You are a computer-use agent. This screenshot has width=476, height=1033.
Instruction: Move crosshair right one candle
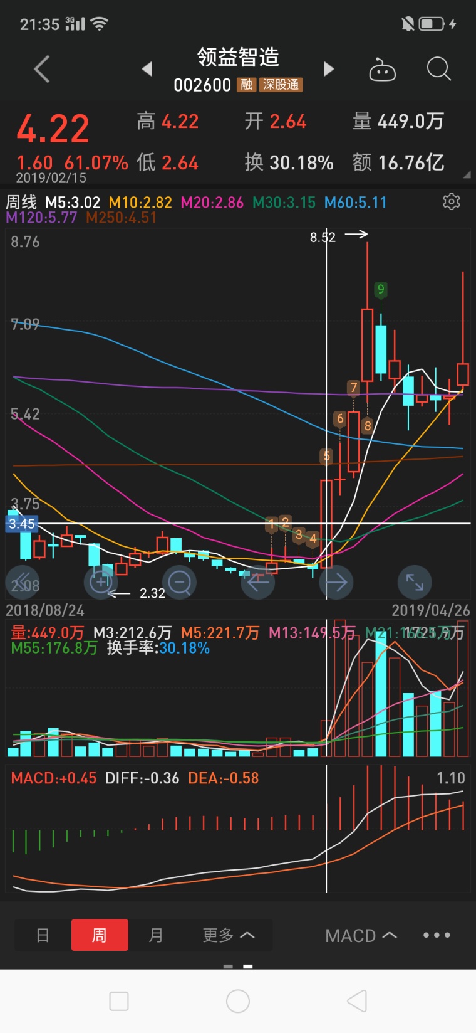click(336, 582)
